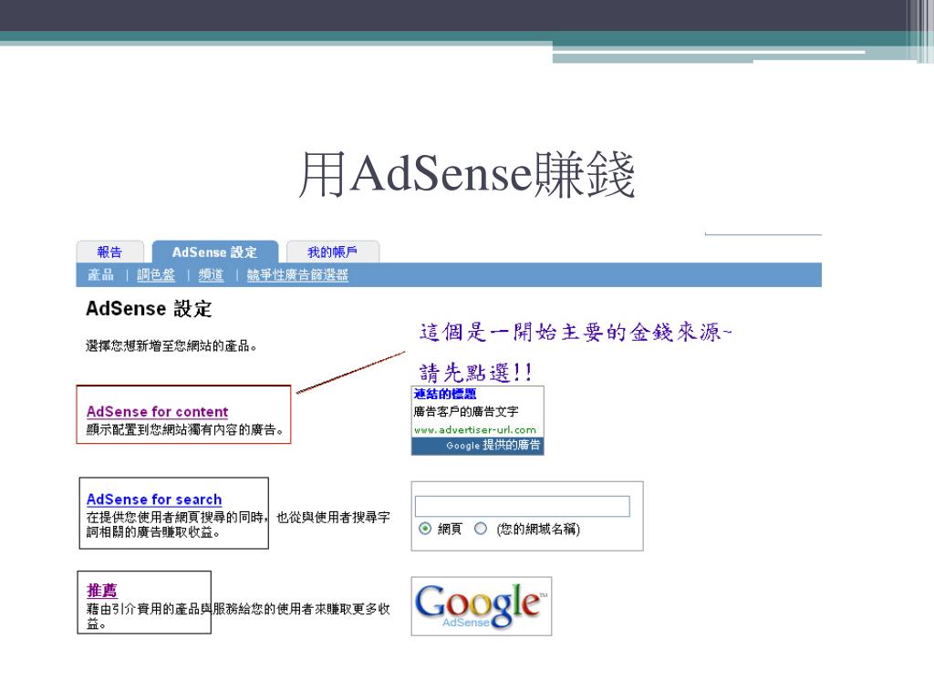Viewport: 934px width, 700px height.
Task: Click 廣告客戶的廣告文字 in the ad sample
Action: 466,411
